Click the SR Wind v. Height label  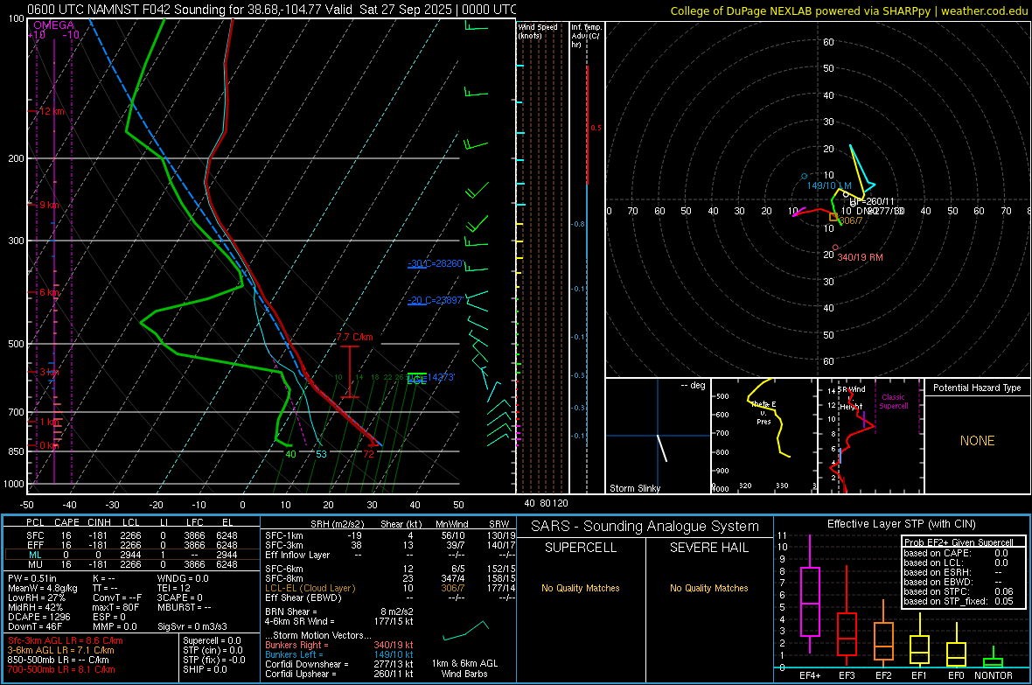[852, 398]
